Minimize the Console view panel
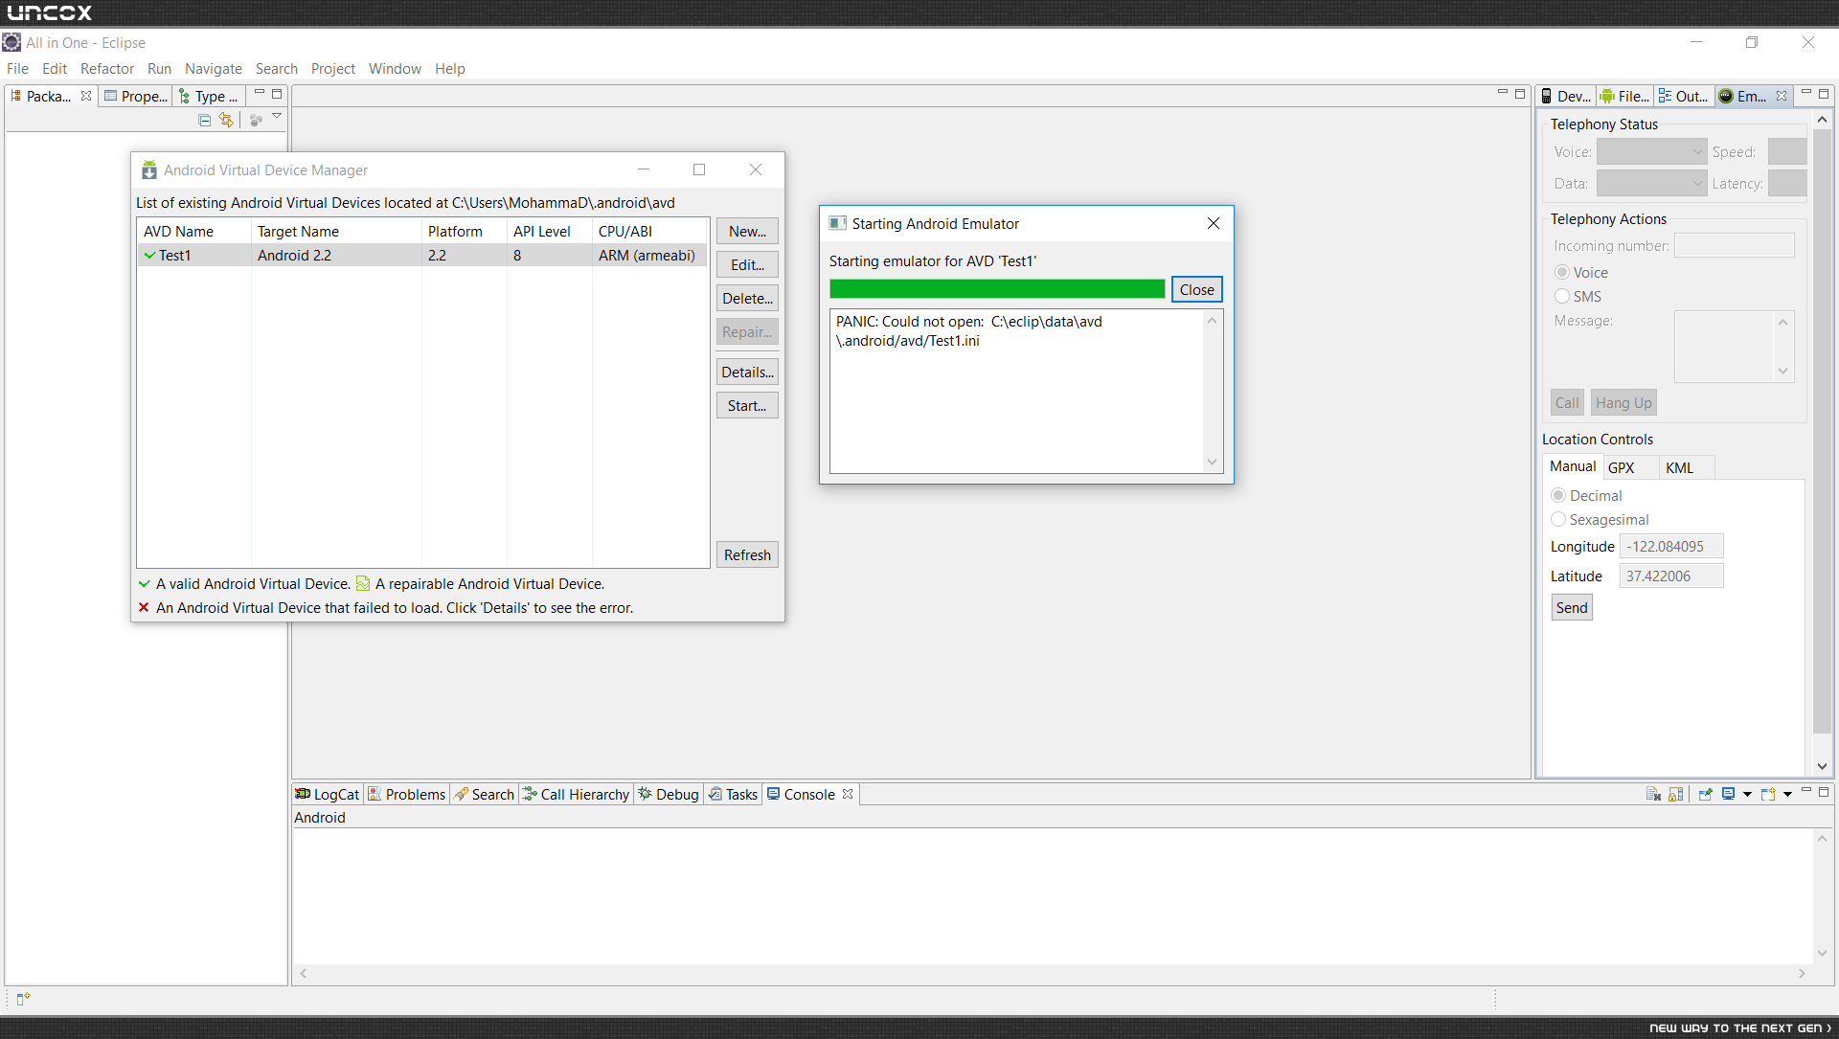1839x1039 pixels. tap(1806, 790)
